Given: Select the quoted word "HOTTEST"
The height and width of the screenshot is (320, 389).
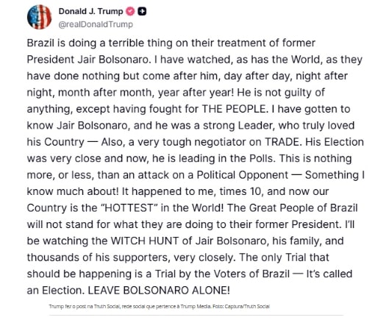Looking at the screenshot, I should coord(129,207).
